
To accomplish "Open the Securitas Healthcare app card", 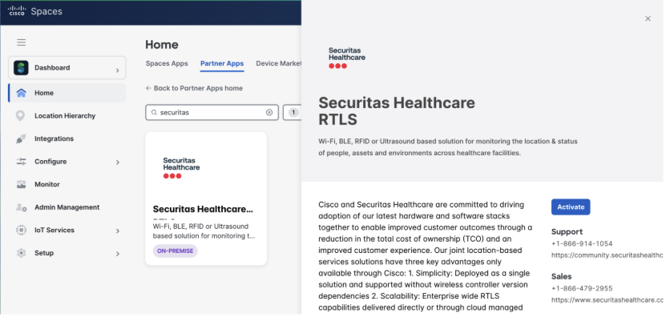I will pos(205,199).
